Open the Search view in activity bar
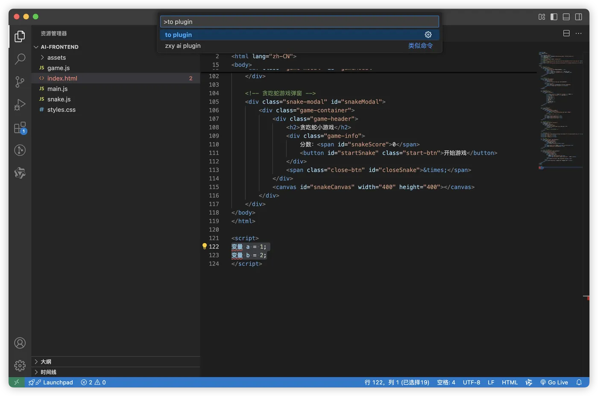Viewport: 598px width, 396px height. click(x=20, y=59)
